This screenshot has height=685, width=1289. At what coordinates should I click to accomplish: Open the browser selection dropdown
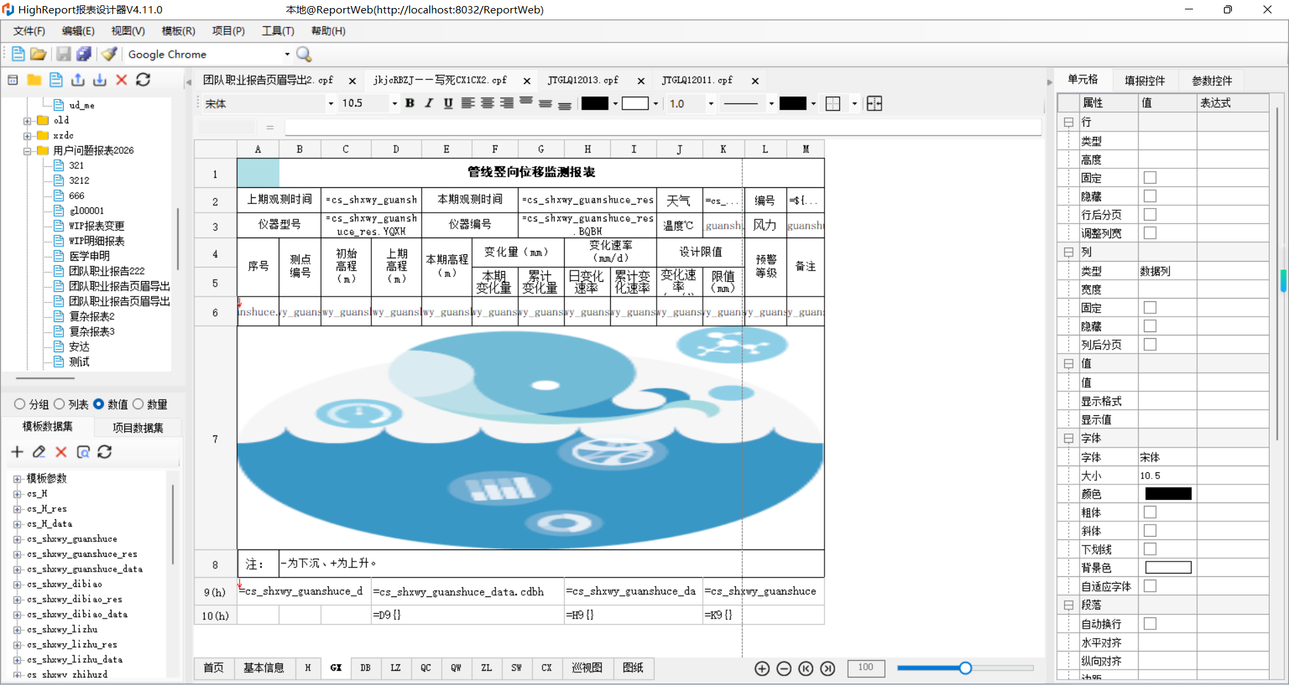point(287,54)
